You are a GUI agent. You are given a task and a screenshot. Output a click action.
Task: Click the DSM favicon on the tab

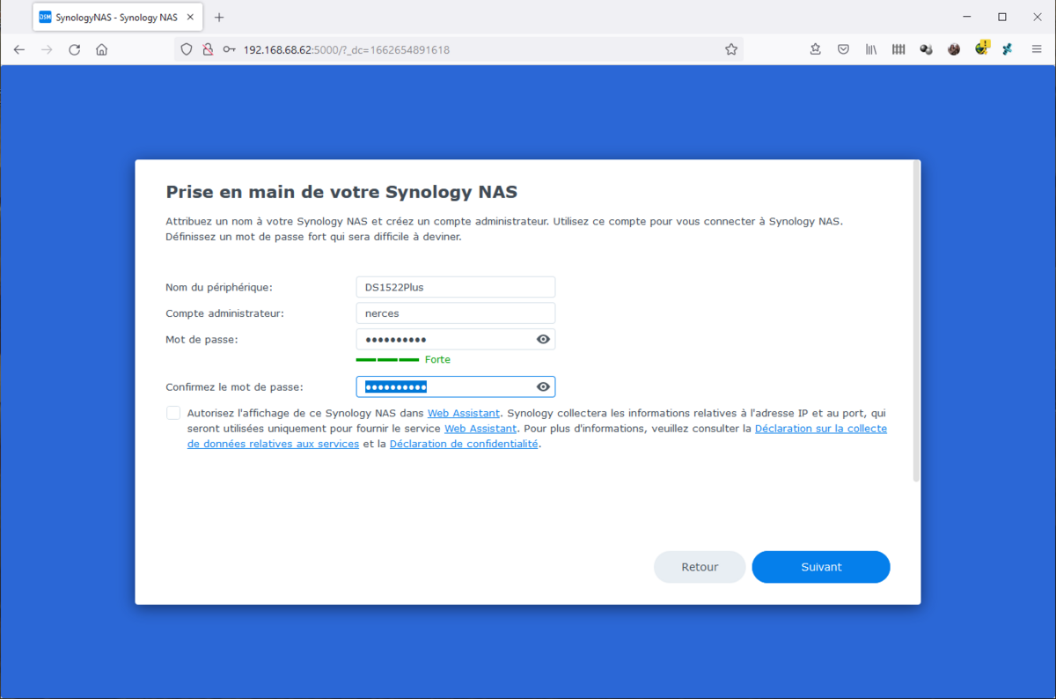coord(46,18)
